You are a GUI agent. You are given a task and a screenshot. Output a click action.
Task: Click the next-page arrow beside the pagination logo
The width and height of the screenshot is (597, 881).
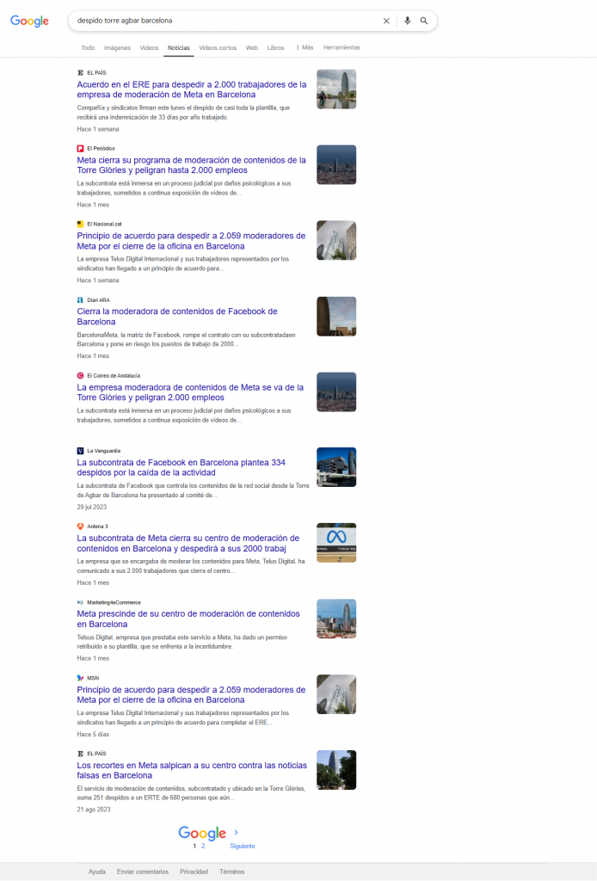(x=236, y=832)
